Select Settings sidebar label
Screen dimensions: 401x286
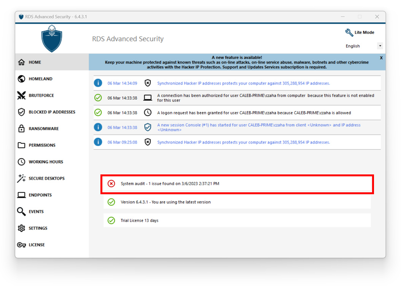click(x=38, y=228)
